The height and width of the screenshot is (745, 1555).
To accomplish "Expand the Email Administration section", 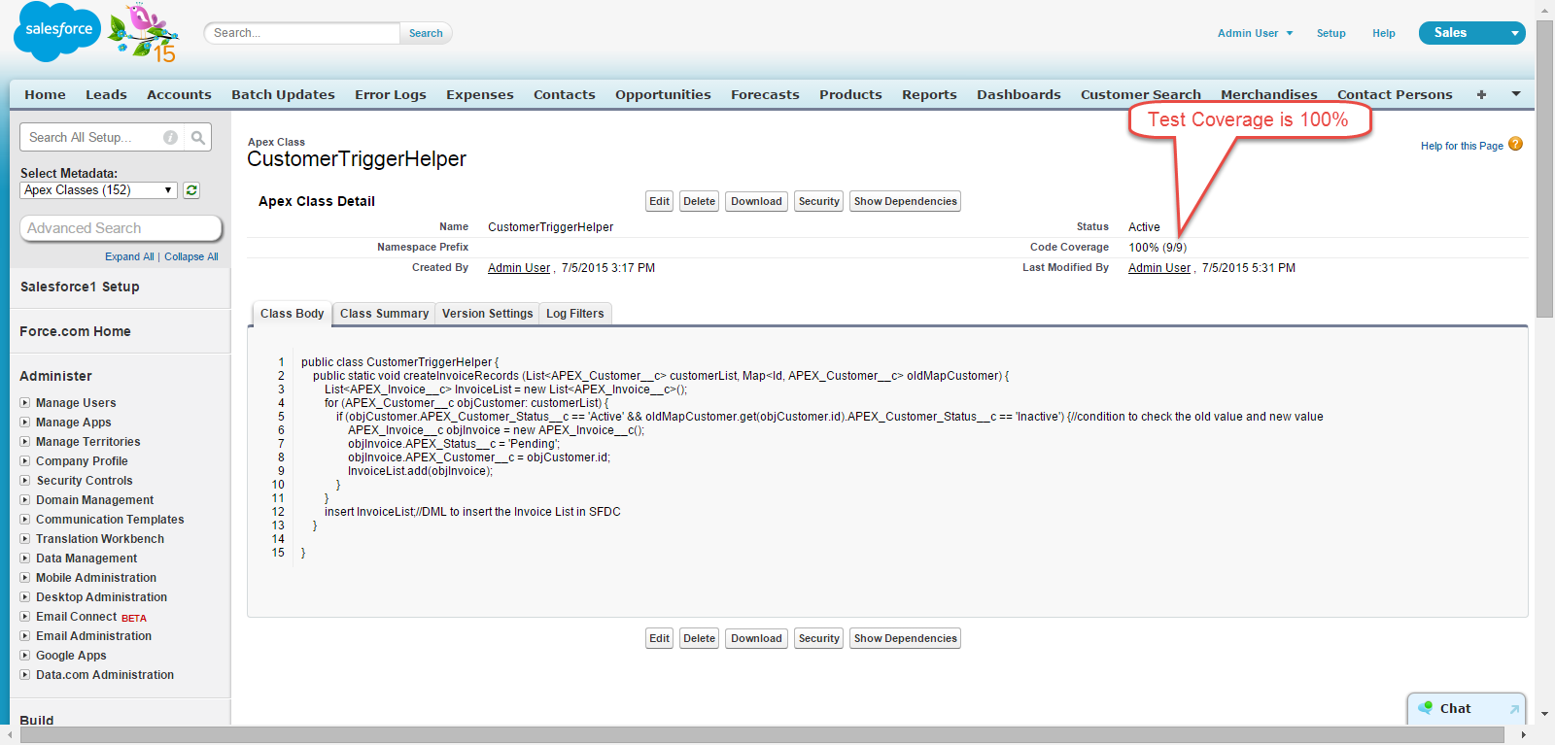I will (x=25, y=635).
